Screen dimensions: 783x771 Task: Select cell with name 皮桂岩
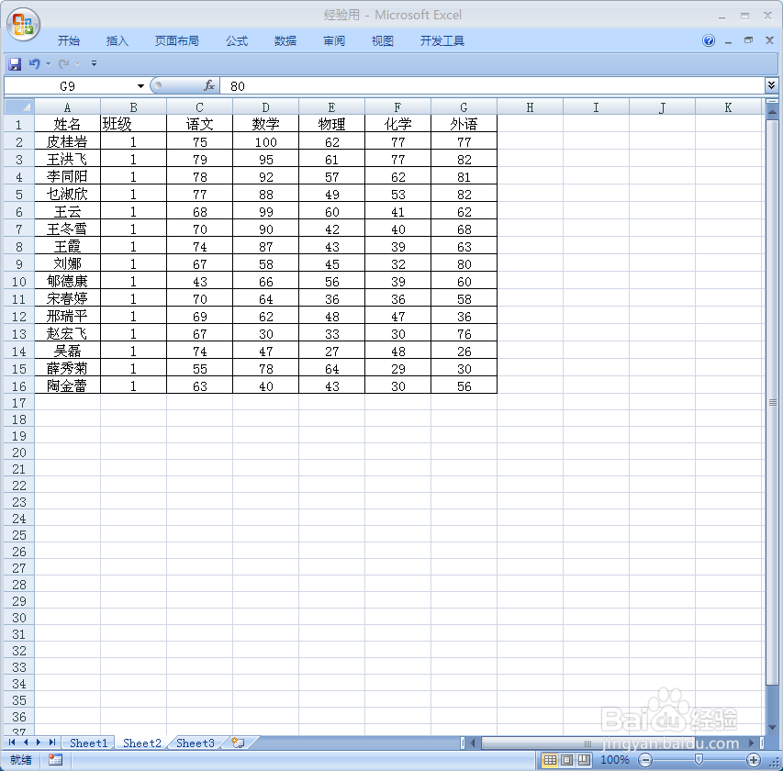coord(67,142)
